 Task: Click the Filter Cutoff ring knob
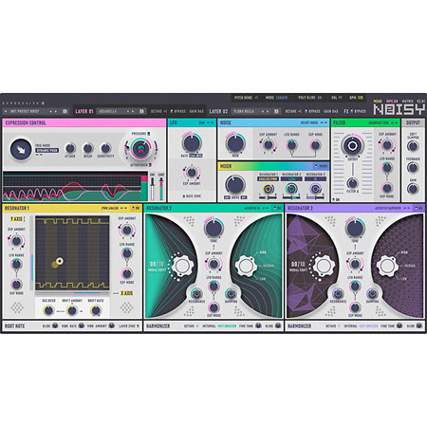[352, 146]
